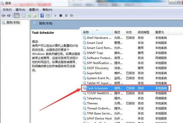
Task: Sort by the 启动类型 column header
Action: coord(145,32)
